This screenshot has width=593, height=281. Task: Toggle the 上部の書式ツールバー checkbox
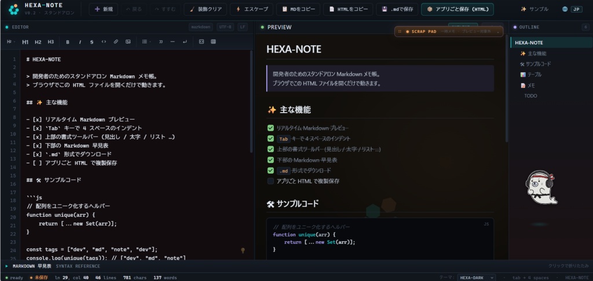coord(270,149)
